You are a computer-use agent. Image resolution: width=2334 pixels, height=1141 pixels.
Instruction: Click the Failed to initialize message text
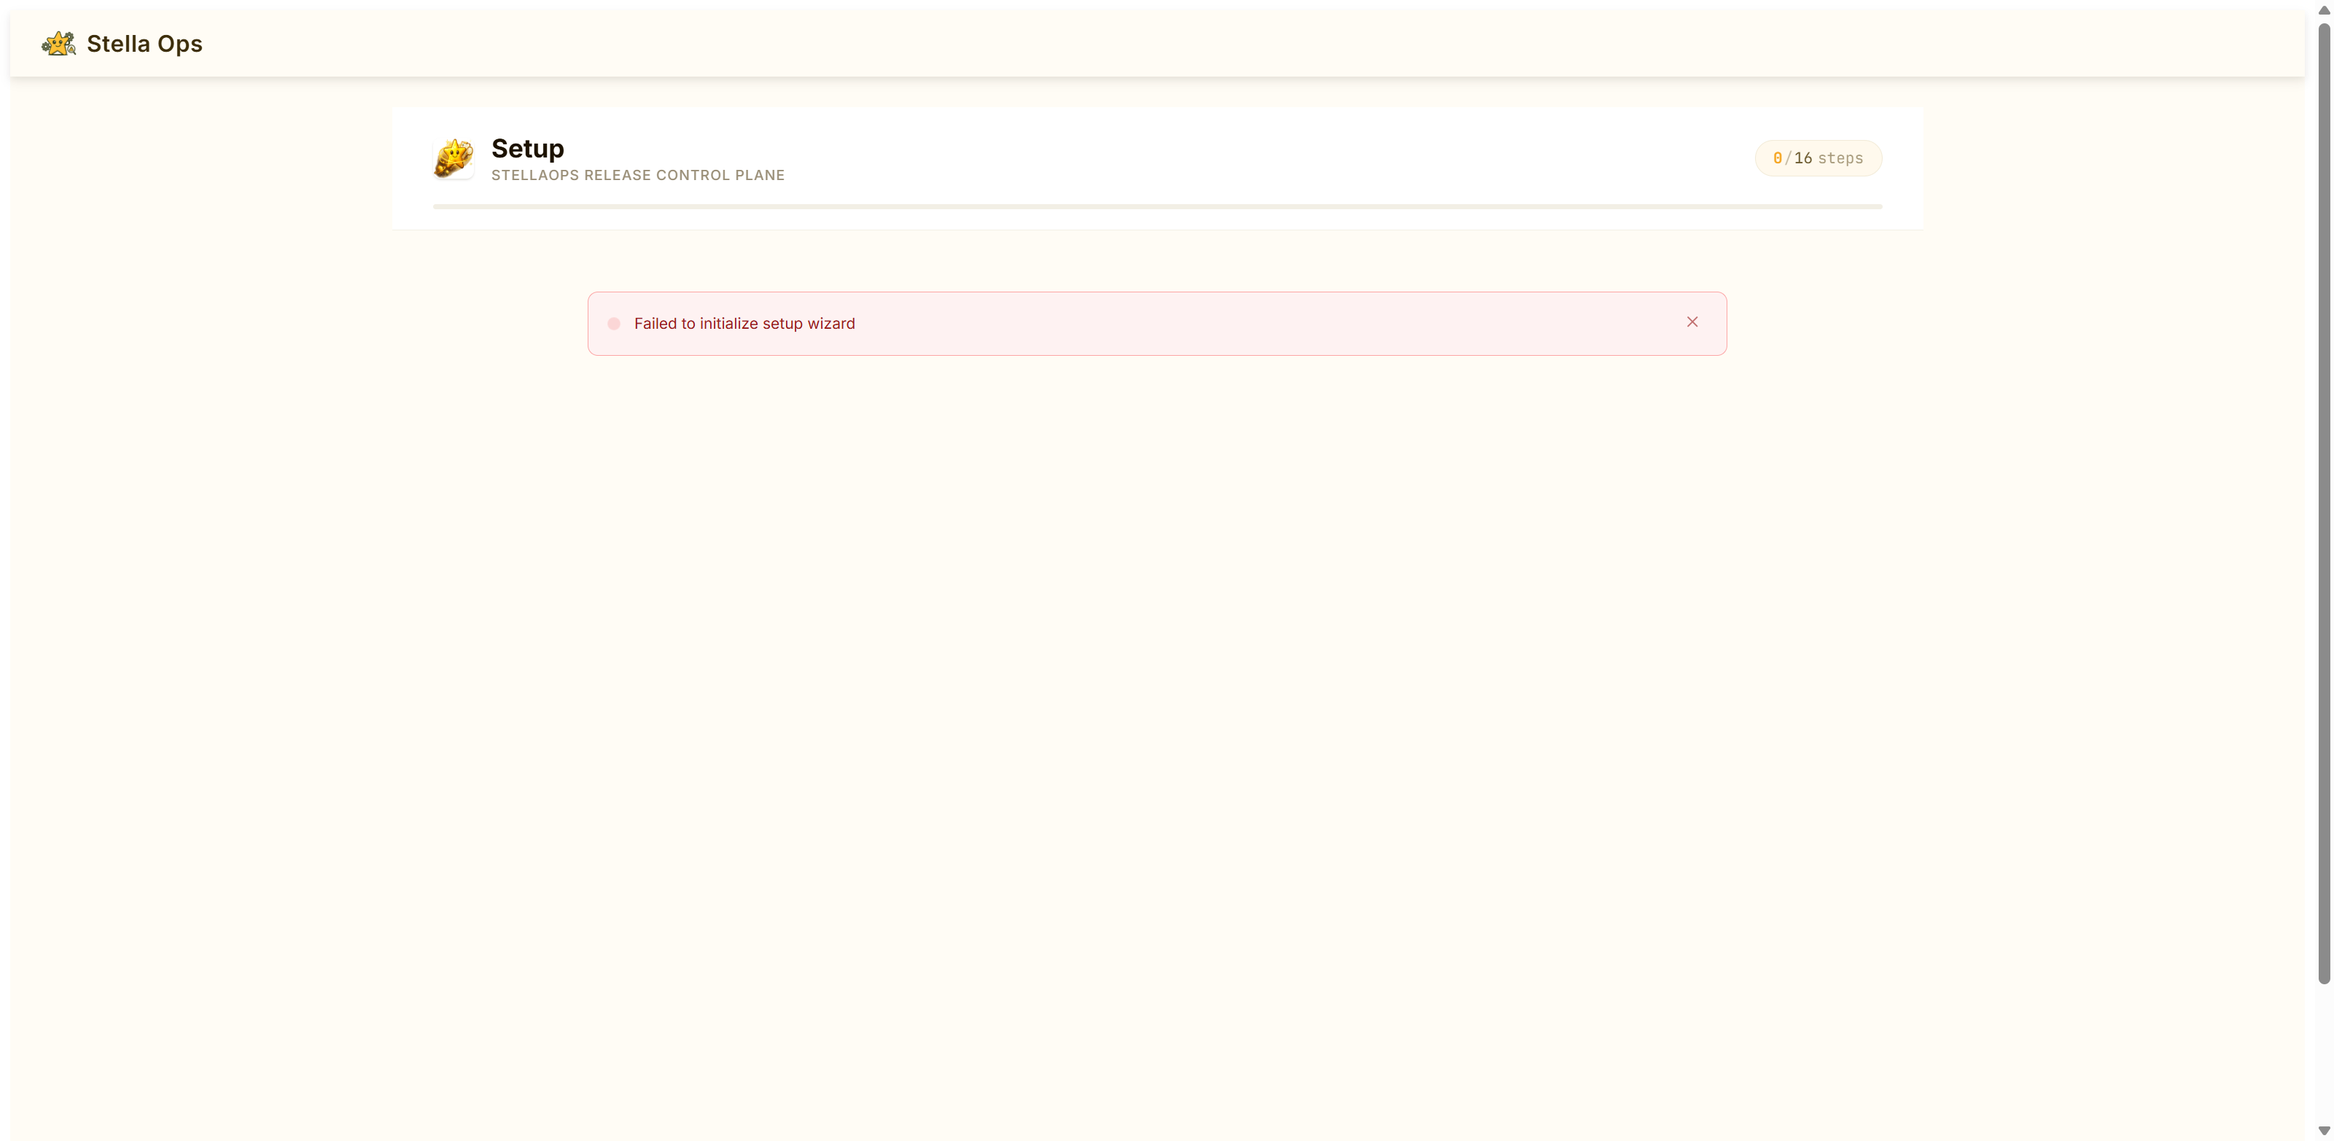coord(744,324)
